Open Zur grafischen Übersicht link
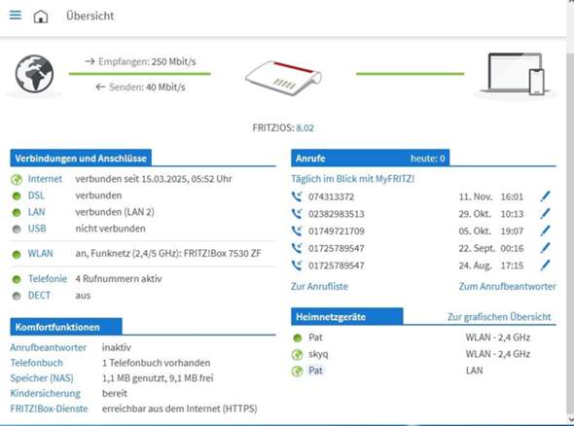574x426 pixels. click(499, 316)
